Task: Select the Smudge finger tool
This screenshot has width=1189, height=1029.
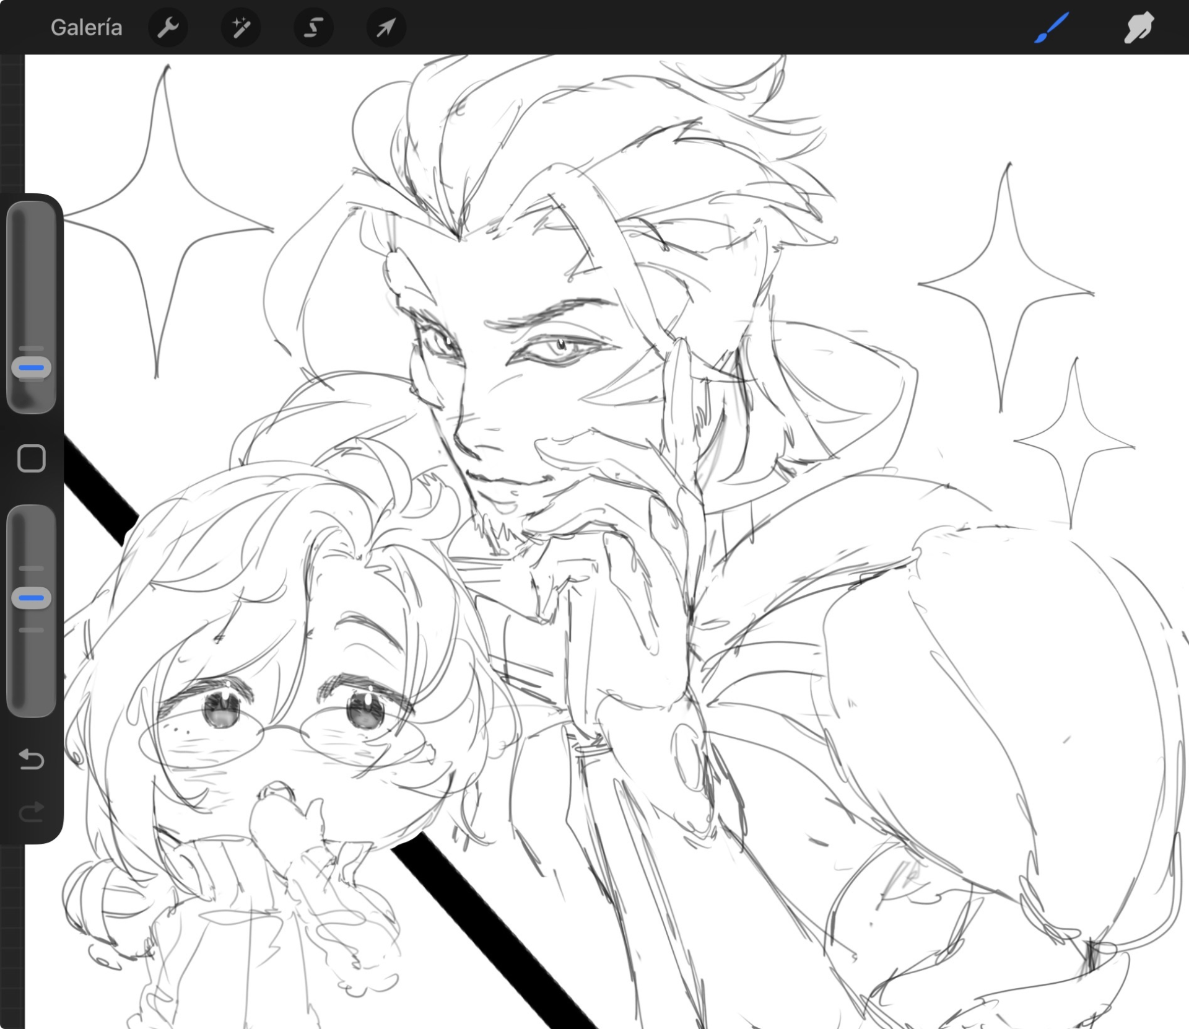Action: [1138, 28]
